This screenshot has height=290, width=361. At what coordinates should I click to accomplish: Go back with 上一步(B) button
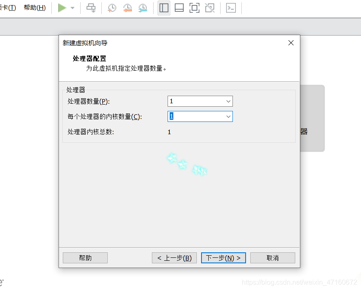click(x=174, y=258)
